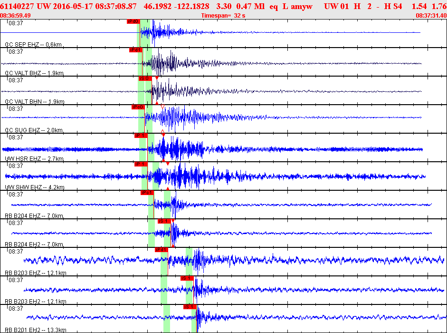Click the RB B203 EHZ waveform trace
This screenshot has width=447, height=333.
point(234,260)
